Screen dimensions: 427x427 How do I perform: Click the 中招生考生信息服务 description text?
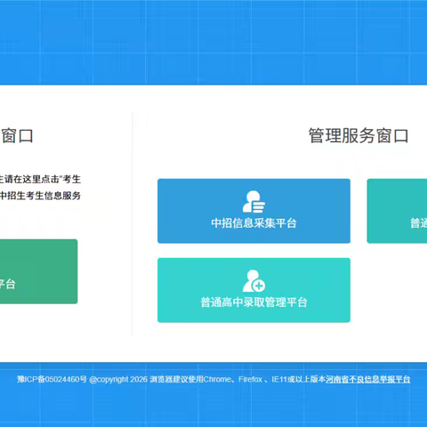pyautogui.click(x=40, y=196)
